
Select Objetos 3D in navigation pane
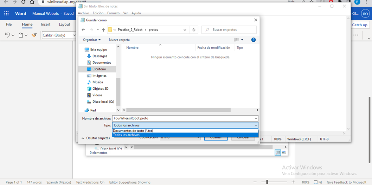coord(98,89)
